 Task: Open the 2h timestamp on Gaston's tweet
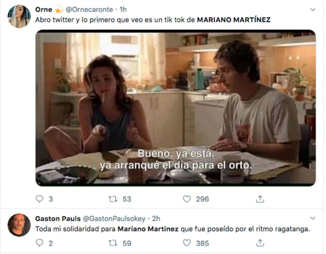[156, 219]
